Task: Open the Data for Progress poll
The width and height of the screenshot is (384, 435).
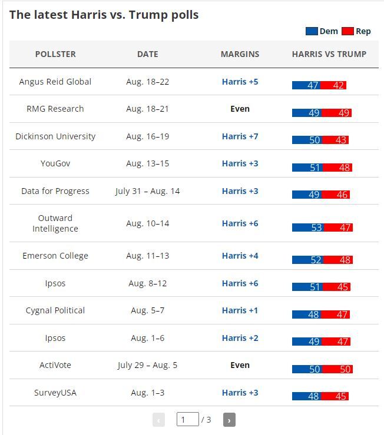Action: coord(55,191)
